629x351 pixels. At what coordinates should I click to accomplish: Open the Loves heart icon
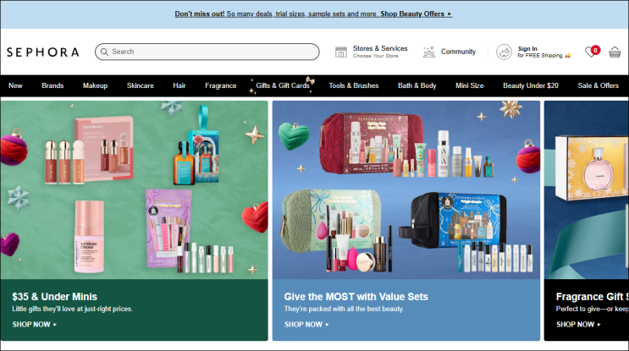pos(591,52)
